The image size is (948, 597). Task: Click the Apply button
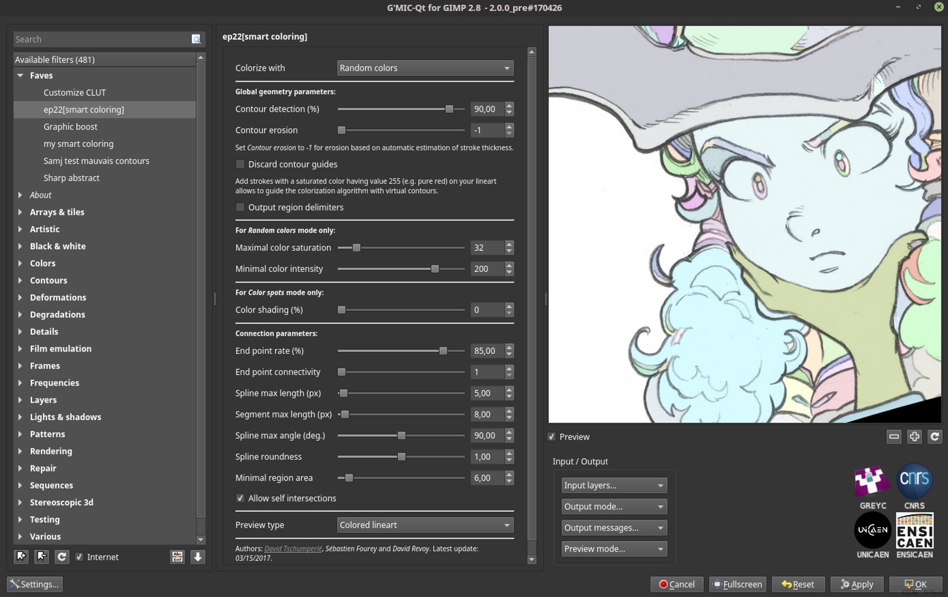coord(857,584)
